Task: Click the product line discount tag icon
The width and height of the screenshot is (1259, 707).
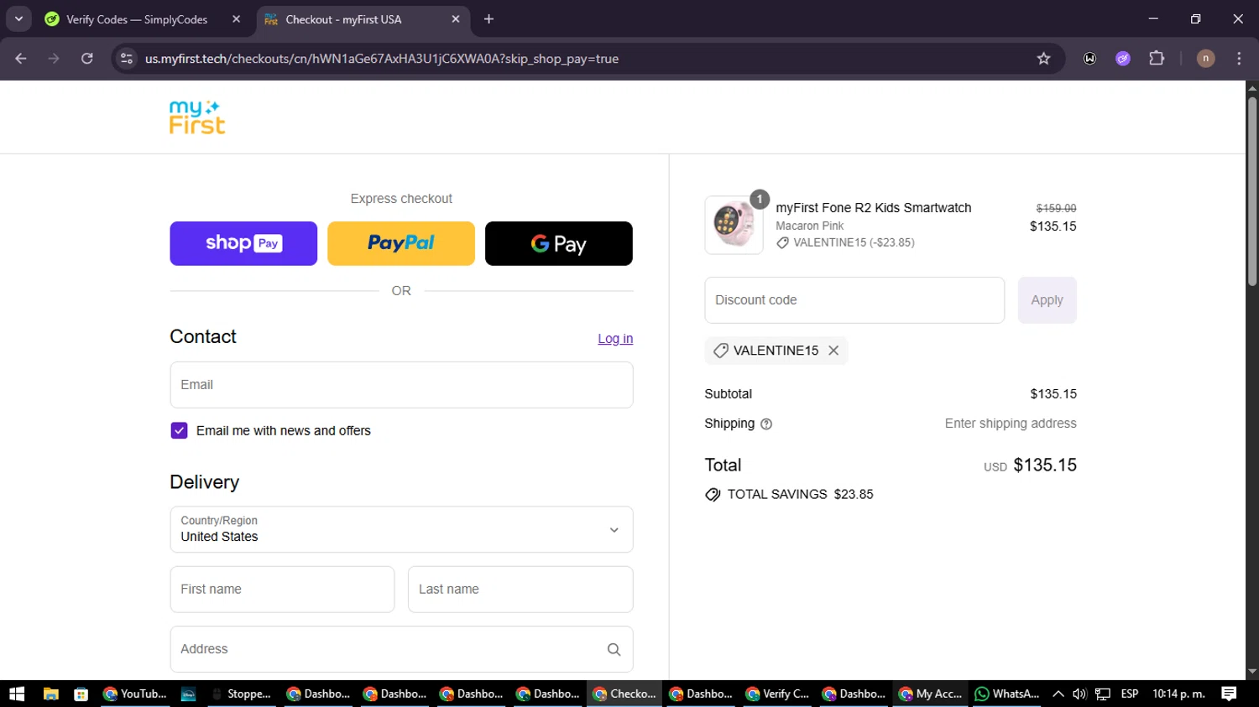Action: tap(782, 242)
